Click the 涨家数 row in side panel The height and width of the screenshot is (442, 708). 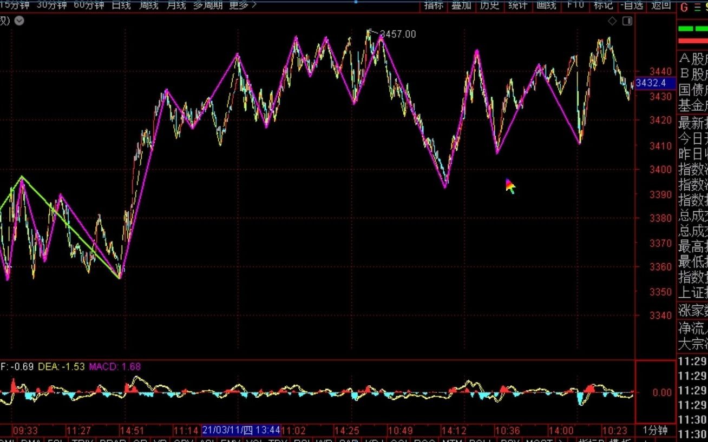click(693, 311)
